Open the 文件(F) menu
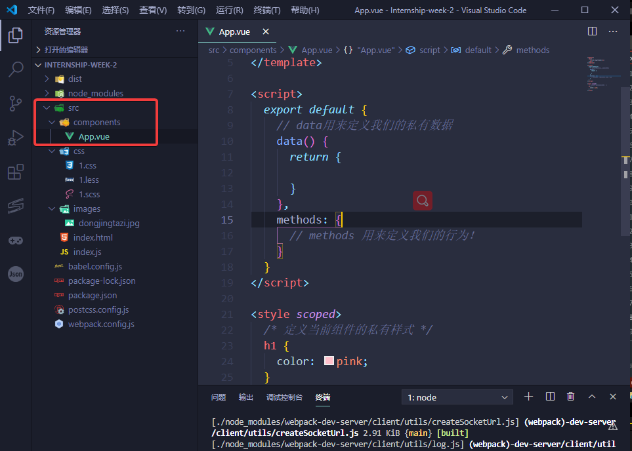 pyautogui.click(x=41, y=10)
